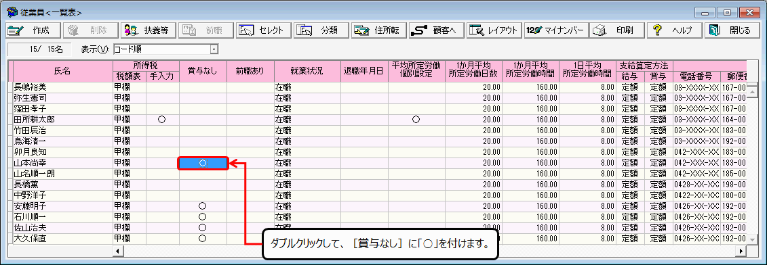The width and height of the screenshot is (767, 265).
Task: Click the 分類 toolbar button
Action: tap(321, 30)
